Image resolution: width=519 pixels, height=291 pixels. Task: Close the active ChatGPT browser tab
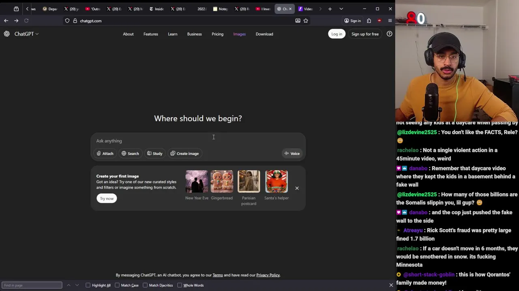(x=290, y=9)
